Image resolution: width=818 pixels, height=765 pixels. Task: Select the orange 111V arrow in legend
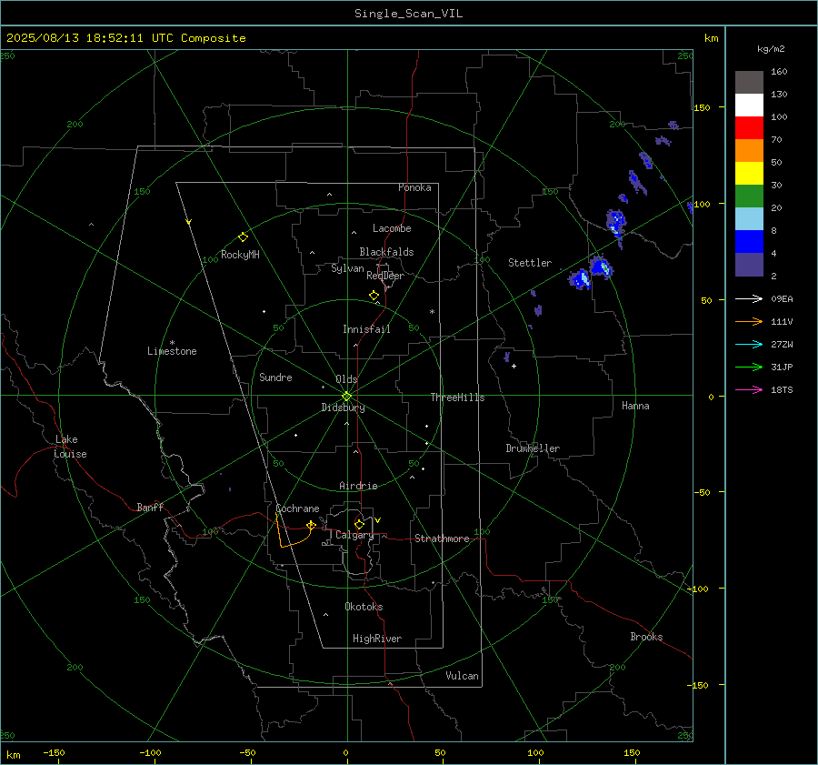point(749,322)
